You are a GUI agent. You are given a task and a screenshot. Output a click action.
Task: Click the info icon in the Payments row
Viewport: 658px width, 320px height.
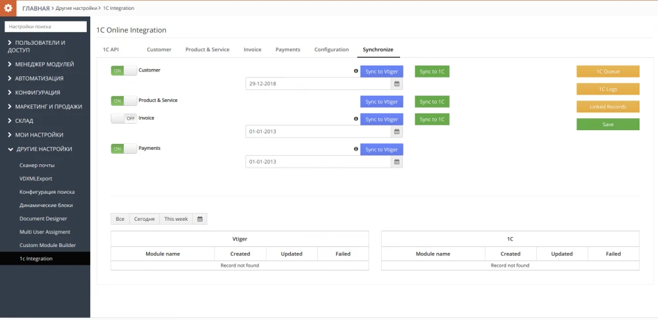[356, 149]
